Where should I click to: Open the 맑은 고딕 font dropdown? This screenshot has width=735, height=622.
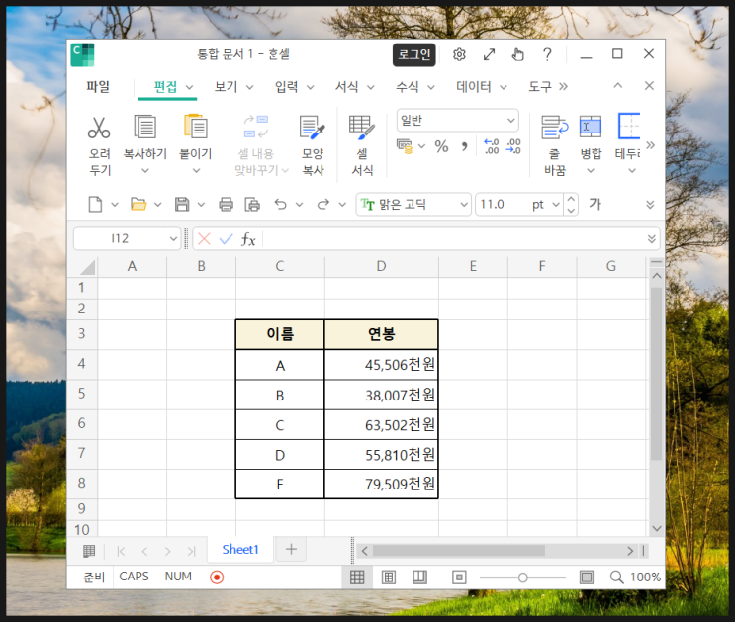pos(464,205)
